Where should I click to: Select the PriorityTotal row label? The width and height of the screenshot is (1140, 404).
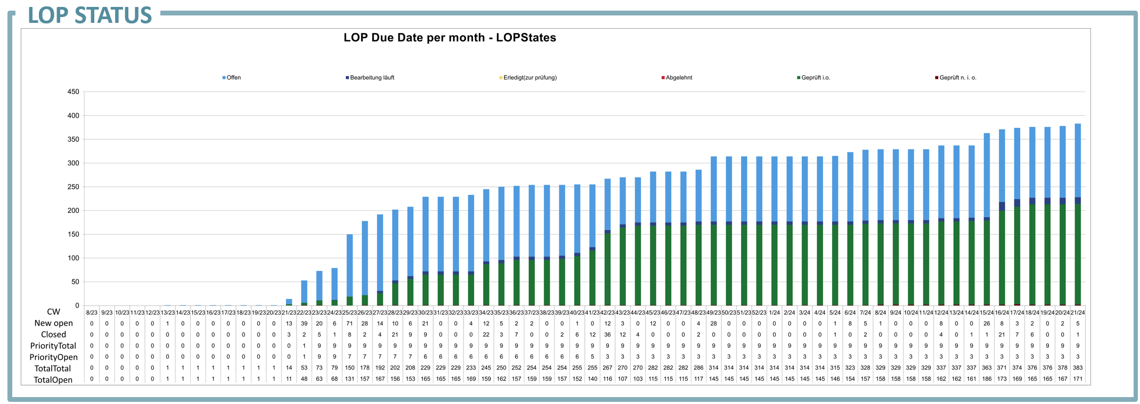[x=53, y=346]
